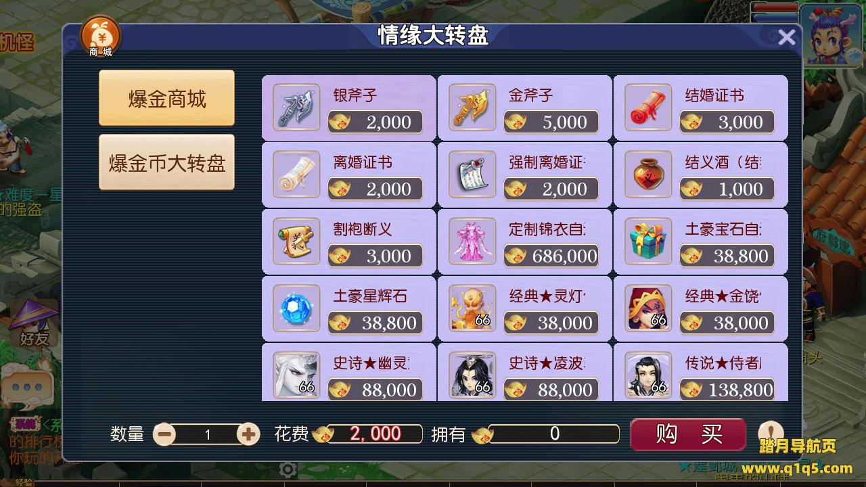Select the 银斧子 silver axe icon
The image size is (866, 487).
pos(296,108)
